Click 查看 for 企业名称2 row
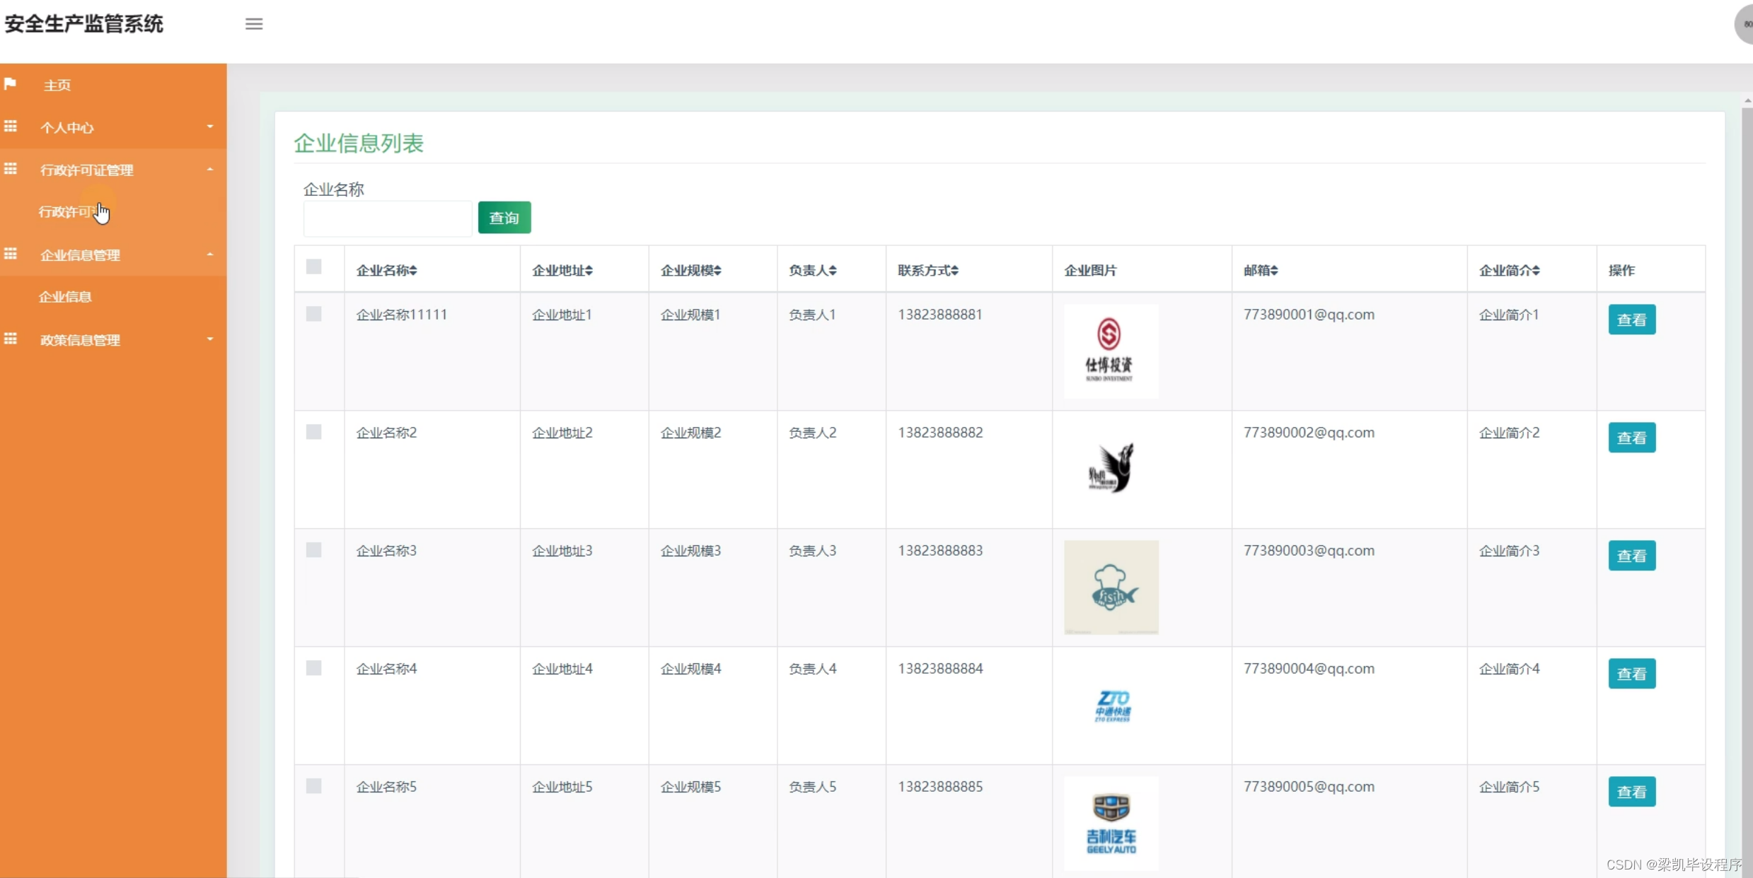Viewport: 1753px width, 878px height. point(1631,438)
